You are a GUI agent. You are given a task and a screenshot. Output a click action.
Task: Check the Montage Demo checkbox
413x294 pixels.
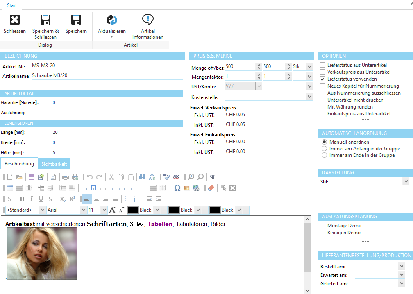click(323, 226)
